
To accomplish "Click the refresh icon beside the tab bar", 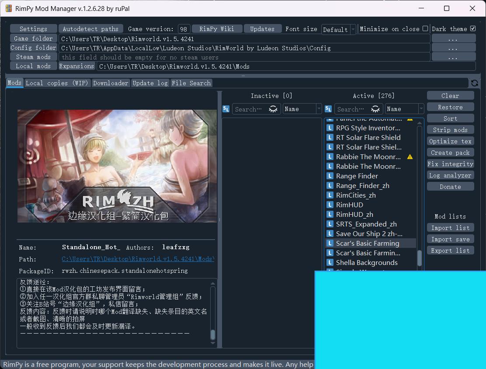I will click(x=474, y=83).
